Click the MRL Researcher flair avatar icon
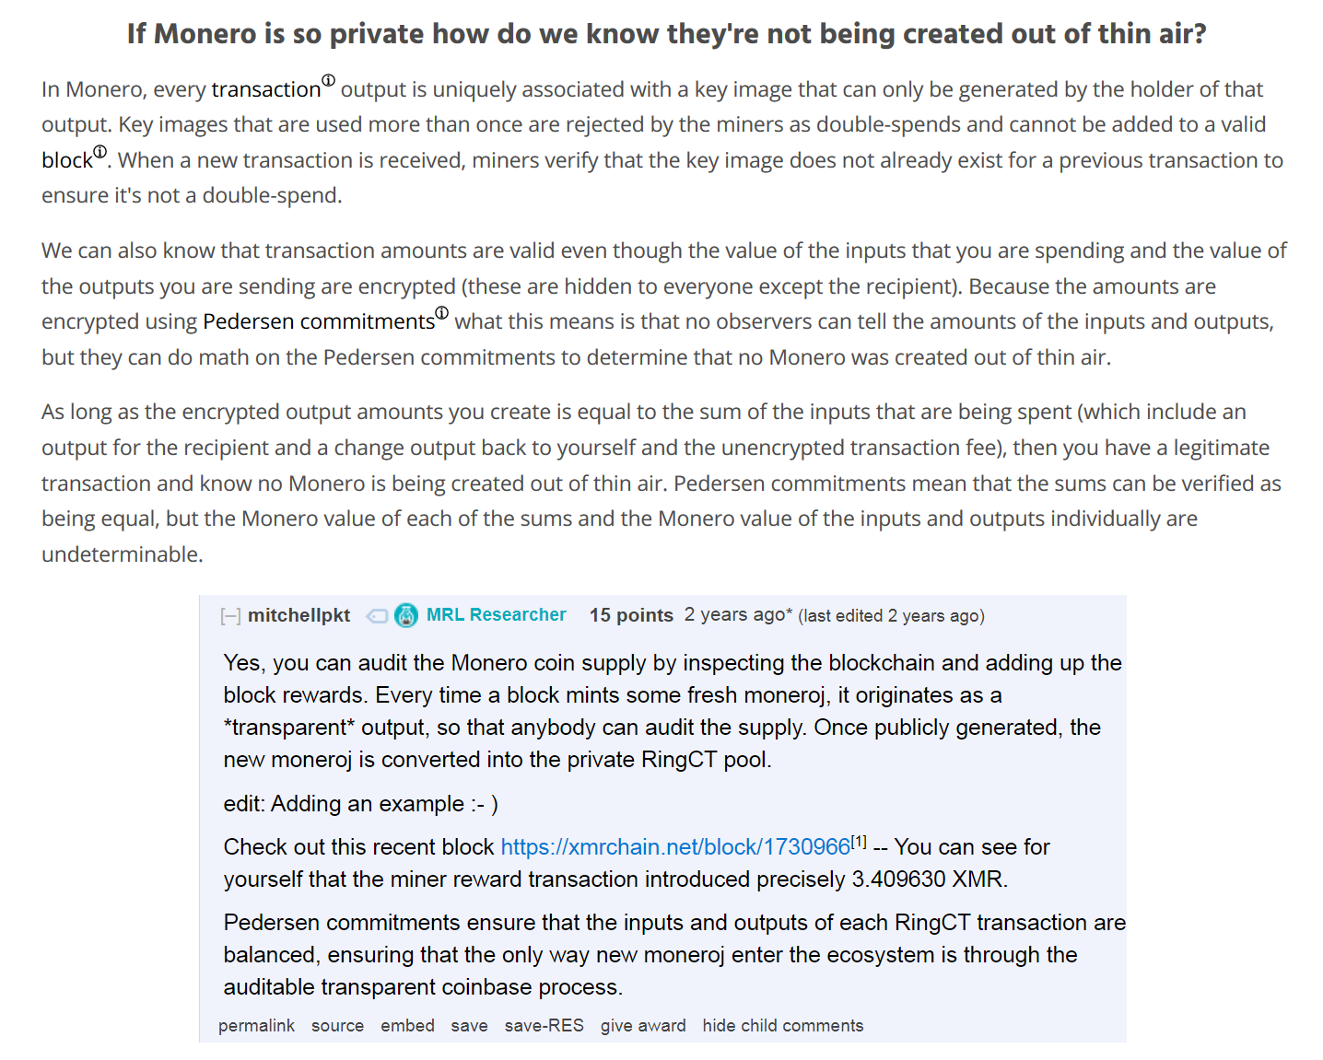1323x1060 pixels. coord(406,615)
